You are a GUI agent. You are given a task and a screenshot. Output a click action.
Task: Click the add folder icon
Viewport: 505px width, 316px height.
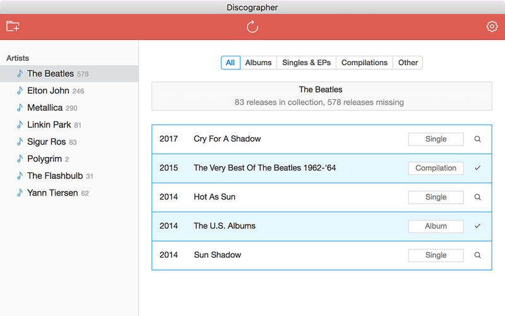[13, 27]
